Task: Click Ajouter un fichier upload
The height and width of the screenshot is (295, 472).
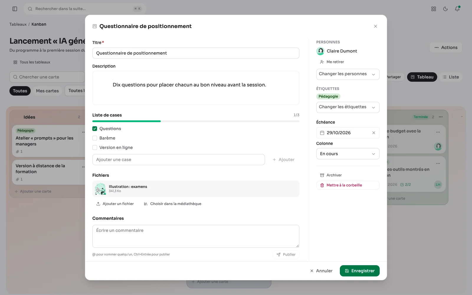Action: (115, 204)
